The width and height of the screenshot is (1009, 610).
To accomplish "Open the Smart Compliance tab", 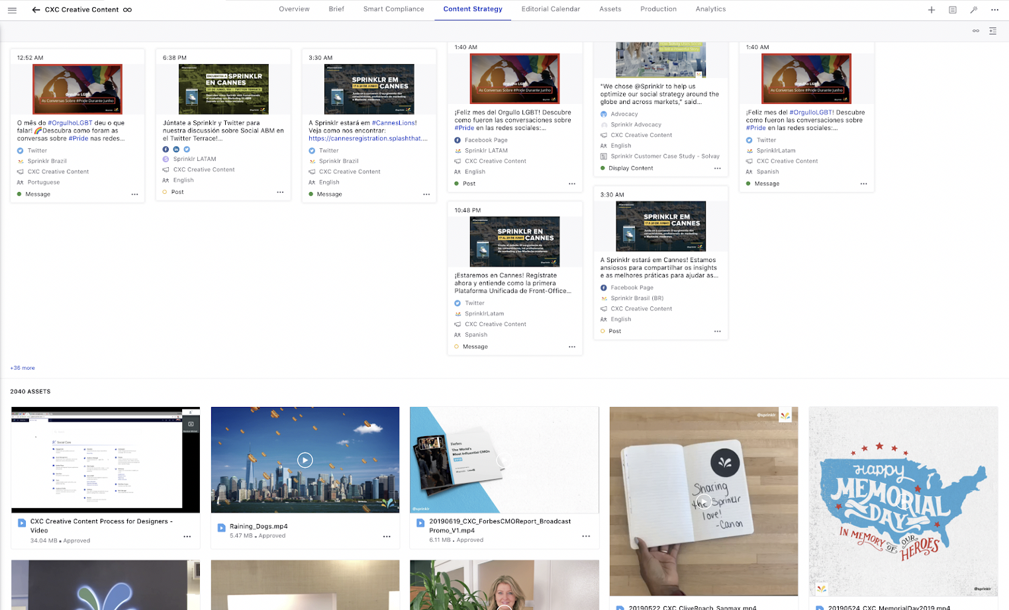I will pos(393,9).
